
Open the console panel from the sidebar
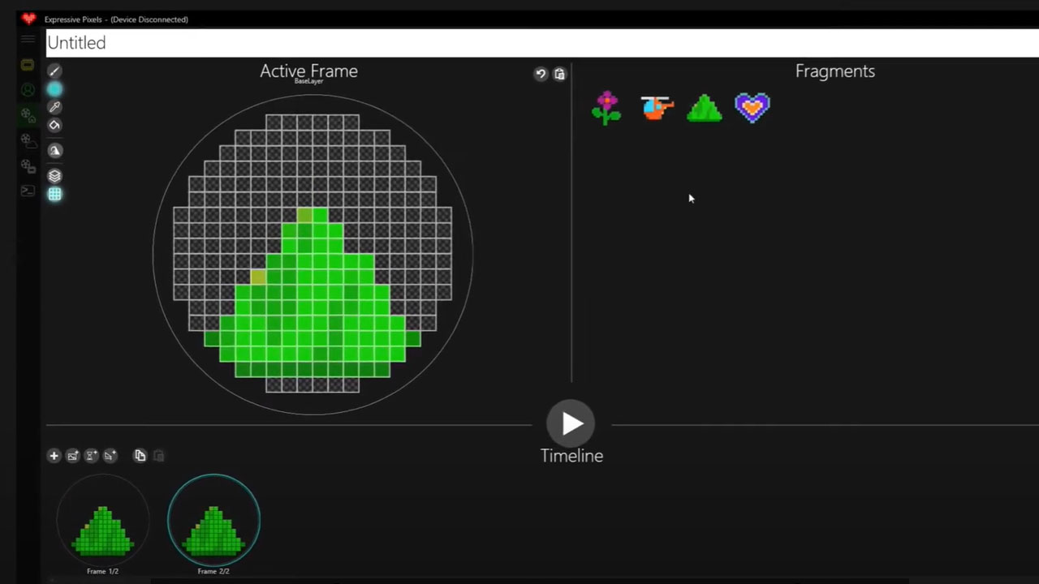(28, 191)
